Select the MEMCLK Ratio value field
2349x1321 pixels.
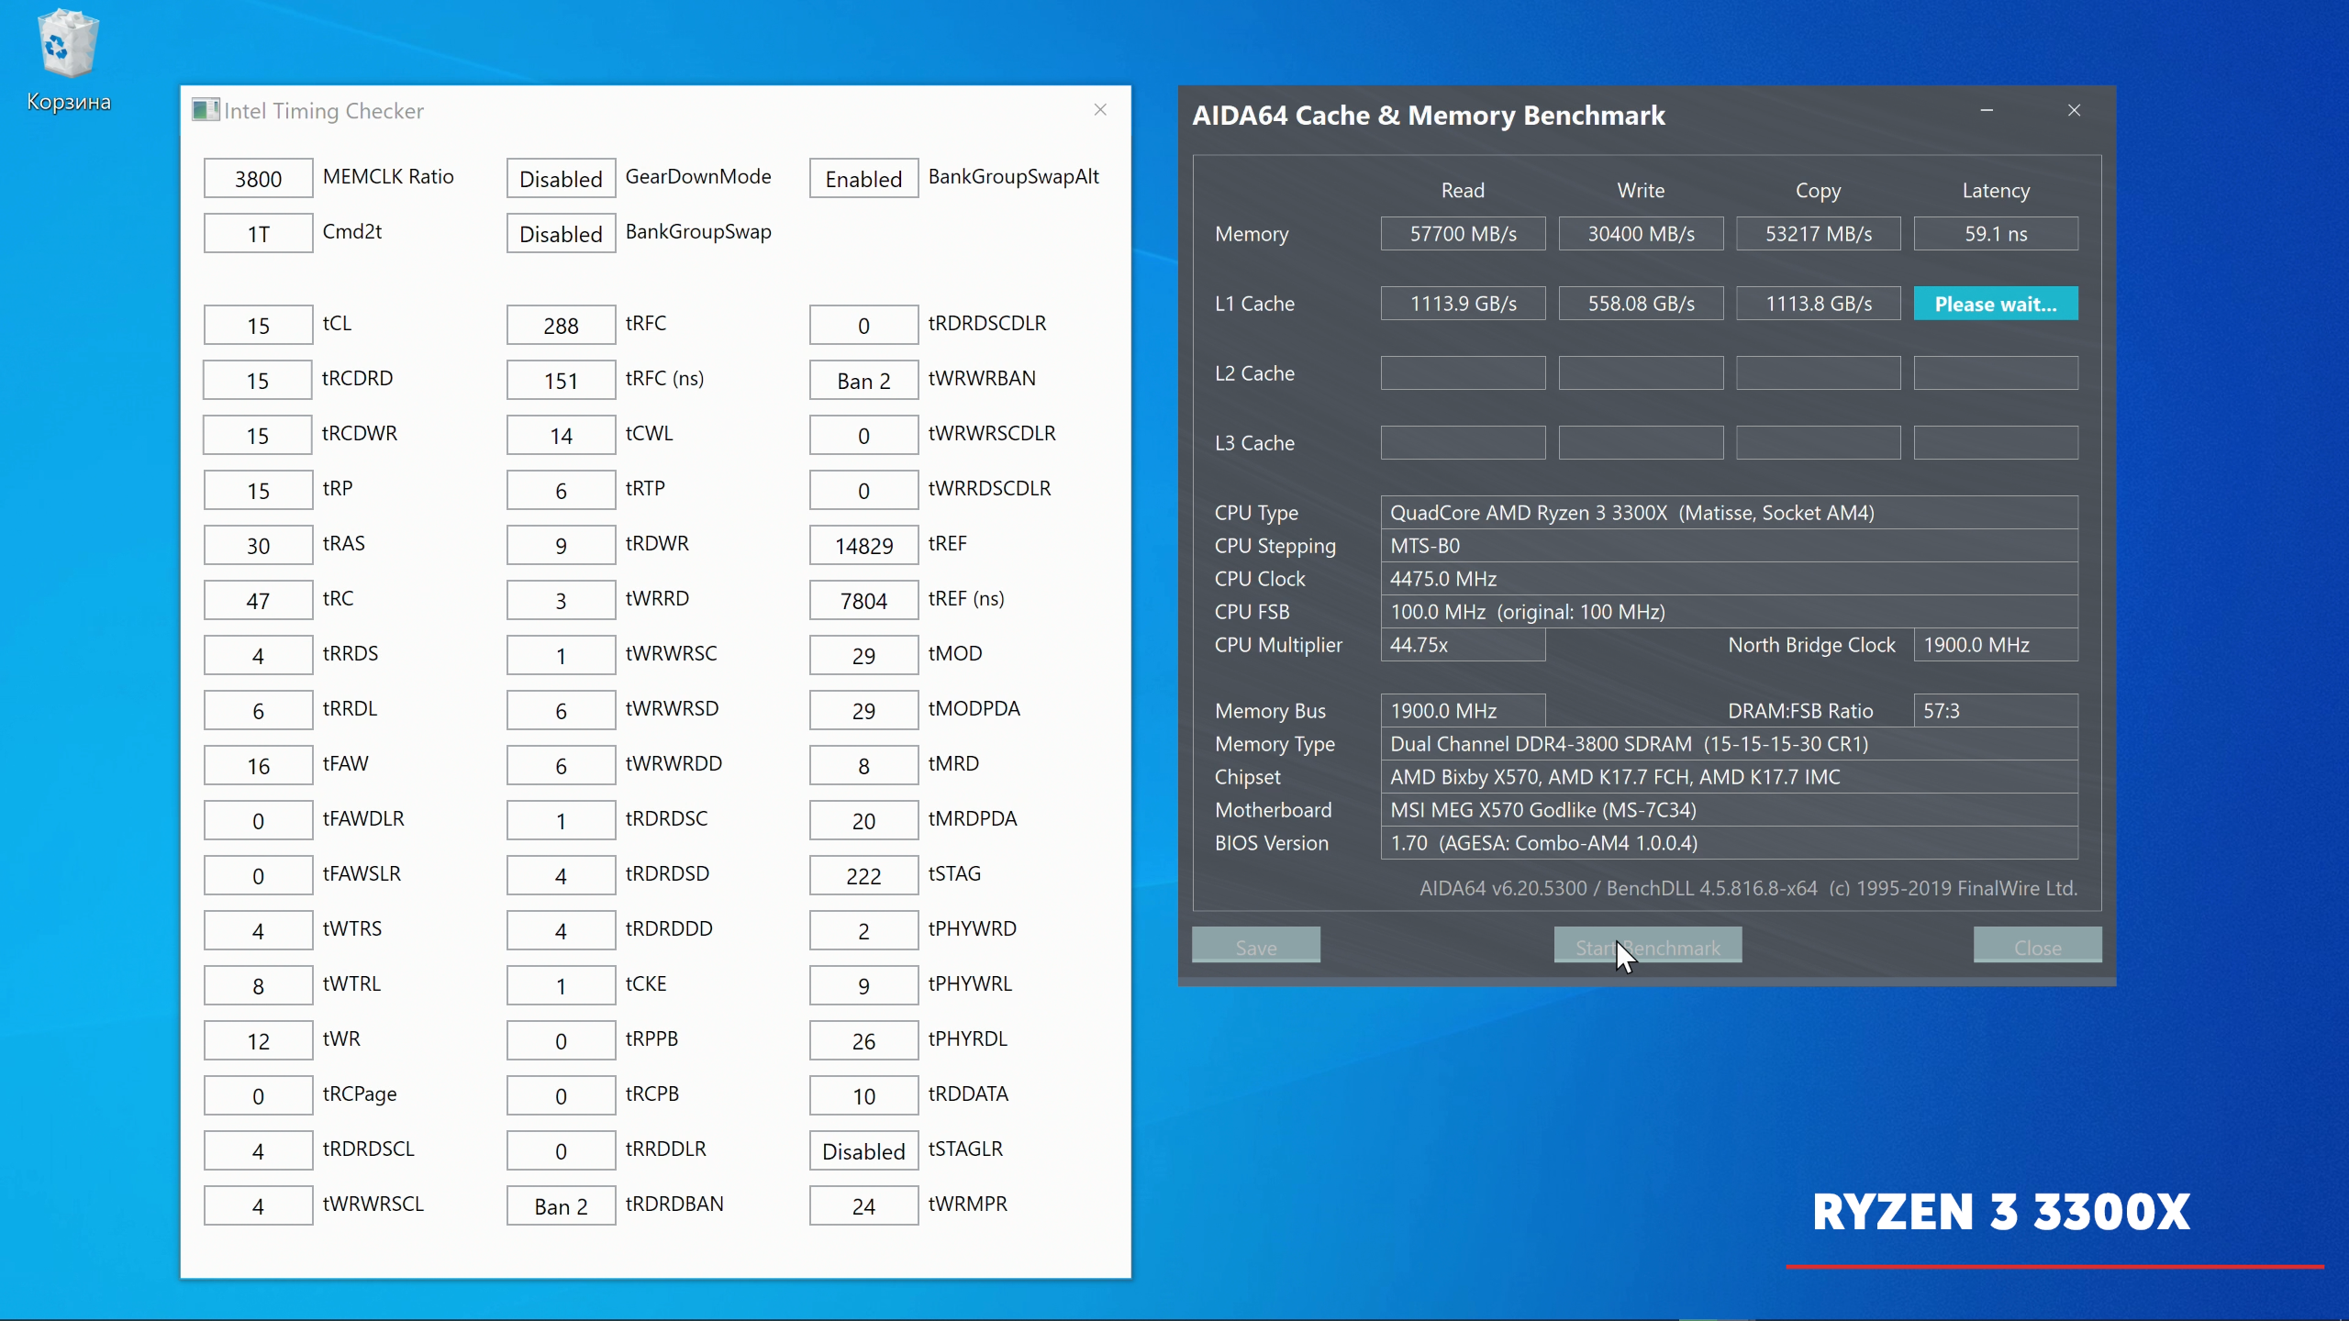pyautogui.click(x=258, y=178)
